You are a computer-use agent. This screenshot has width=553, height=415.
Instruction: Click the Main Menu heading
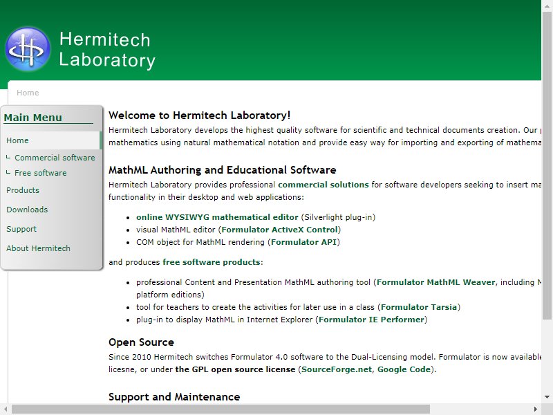point(32,118)
